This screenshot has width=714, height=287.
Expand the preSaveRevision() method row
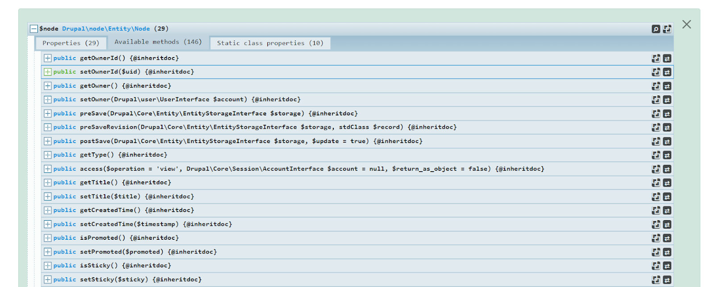(48, 127)
